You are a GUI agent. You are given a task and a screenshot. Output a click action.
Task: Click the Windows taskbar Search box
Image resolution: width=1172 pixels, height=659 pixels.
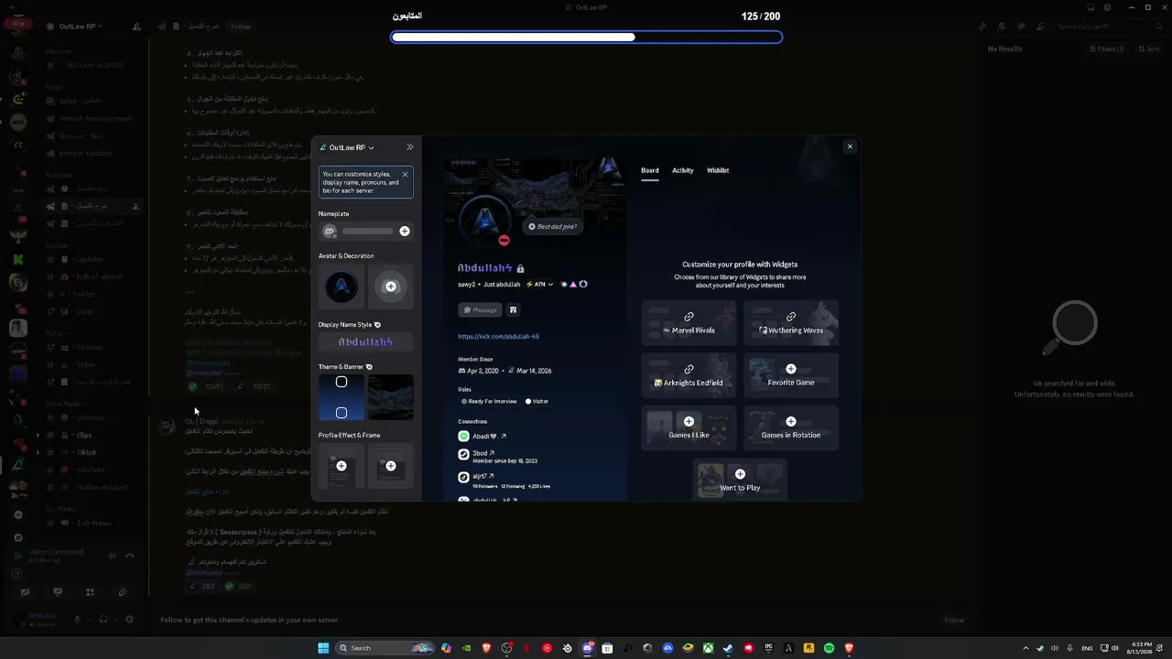click(x=385, y=648)
